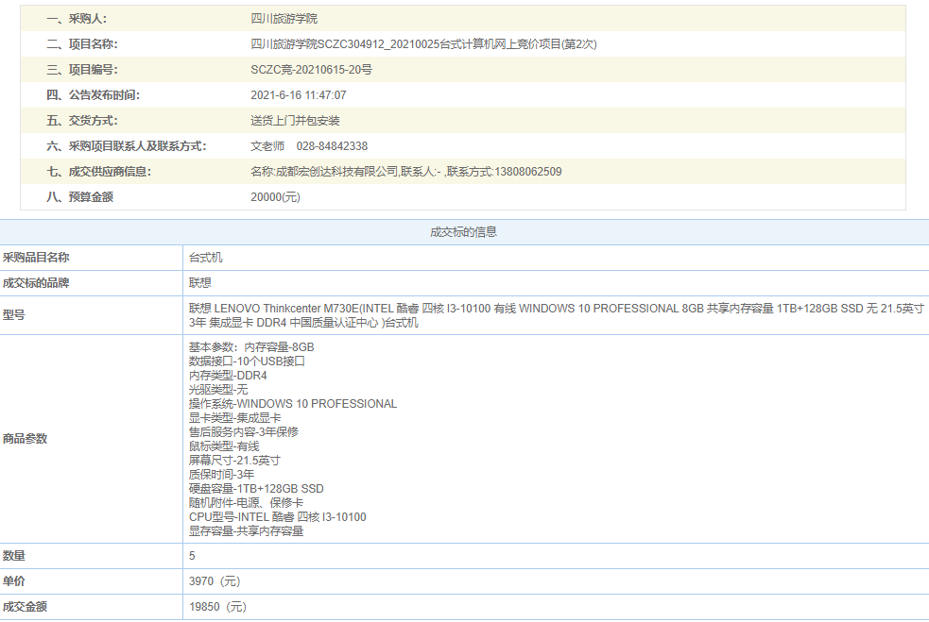This screenshot has height=622, width=929.
Task: Select the row label 单价
Action: tap(13, 581)
